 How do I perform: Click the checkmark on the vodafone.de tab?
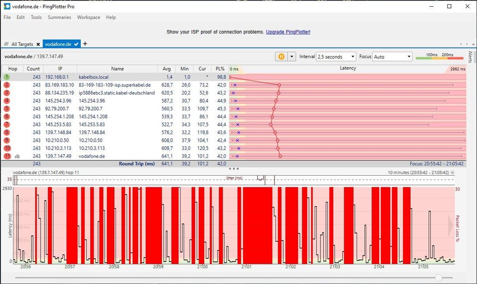click(76, 44)
